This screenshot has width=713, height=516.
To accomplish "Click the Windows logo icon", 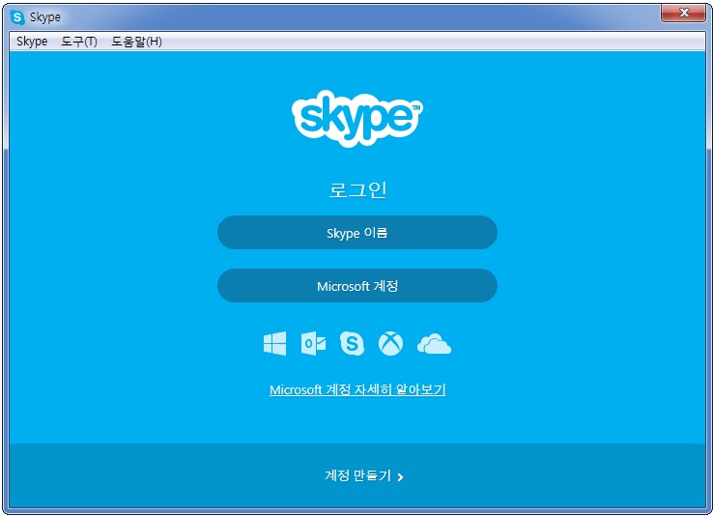I will (274, 343).
